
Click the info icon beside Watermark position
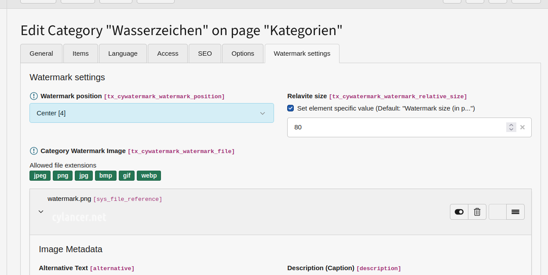tap(34, 96)
